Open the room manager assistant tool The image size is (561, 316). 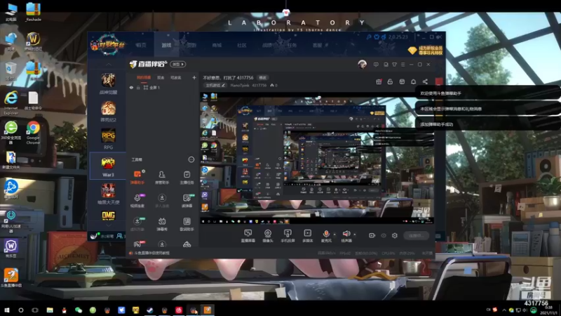point(162,177)
